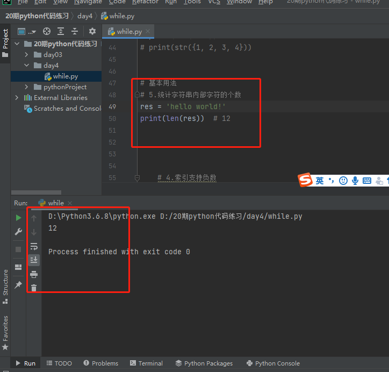This screenshot has width=389, height=372.
Task: Click the Up the stack trace arrow
Action: tap(34, 218)
